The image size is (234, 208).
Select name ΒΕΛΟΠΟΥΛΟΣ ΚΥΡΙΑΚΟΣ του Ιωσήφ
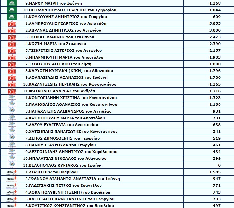(65, 165)
